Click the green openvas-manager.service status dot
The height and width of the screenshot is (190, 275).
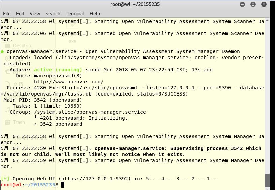(2, 52)
